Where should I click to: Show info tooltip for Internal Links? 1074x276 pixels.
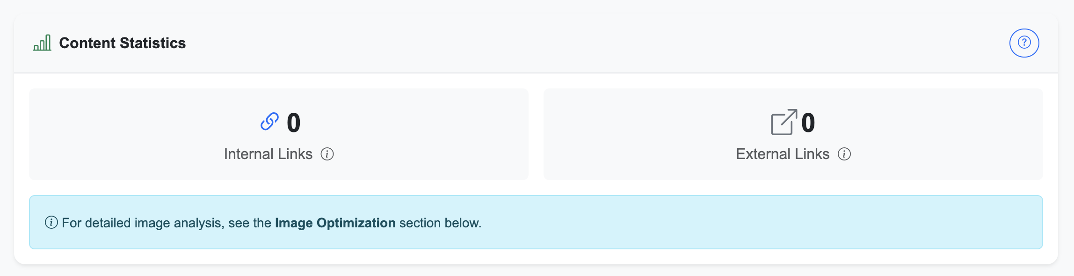(x=327, y=154)
